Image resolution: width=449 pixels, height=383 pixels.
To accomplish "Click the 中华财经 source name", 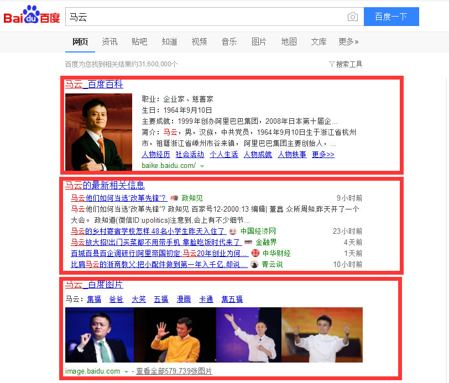I will [x=276, y=253].
